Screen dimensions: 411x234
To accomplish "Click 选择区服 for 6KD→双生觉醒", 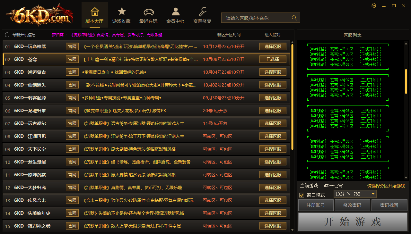I will point(273,162).
